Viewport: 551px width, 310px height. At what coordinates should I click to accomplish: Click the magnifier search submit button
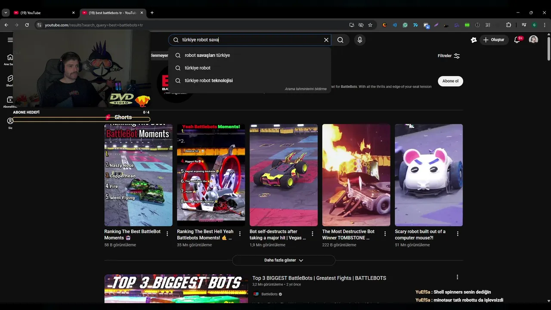click(340, 40)
